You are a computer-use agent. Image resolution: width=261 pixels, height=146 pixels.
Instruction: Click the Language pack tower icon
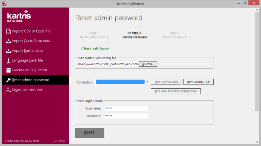coord(8,61)
